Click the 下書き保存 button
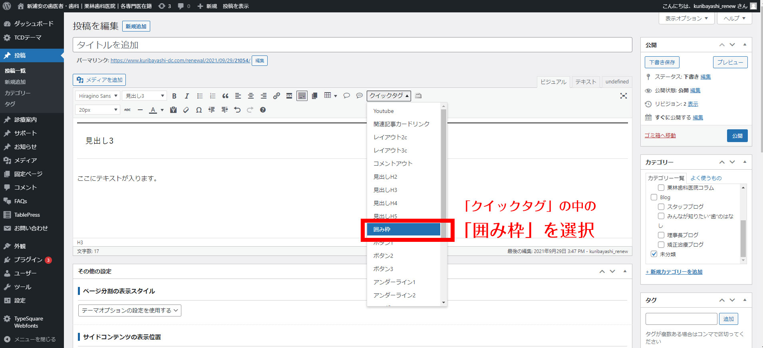This screenshot has width=763, height=348. click(x=662, y=62)
